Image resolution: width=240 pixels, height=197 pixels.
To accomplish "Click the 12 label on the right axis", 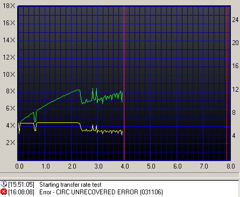I will point(235,90).
